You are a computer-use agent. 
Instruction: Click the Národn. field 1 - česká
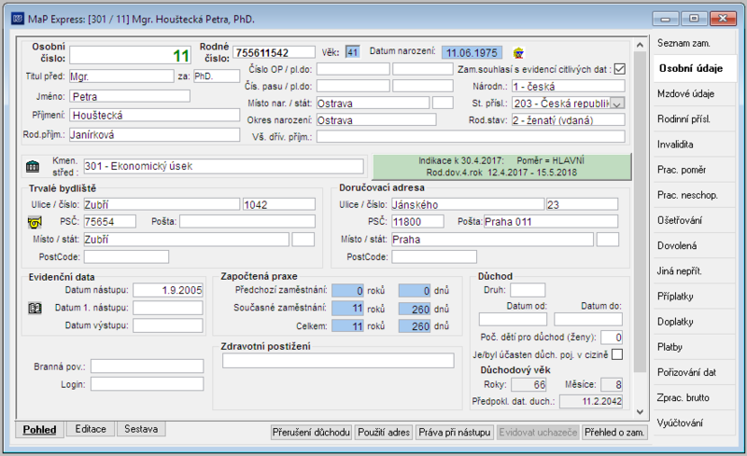click(x=569, y=86)
